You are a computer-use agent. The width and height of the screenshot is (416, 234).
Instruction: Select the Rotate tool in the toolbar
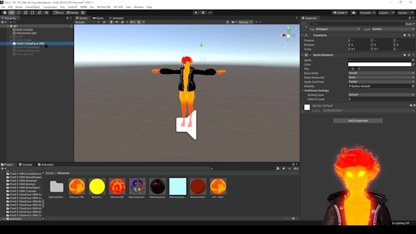[18, 12]
